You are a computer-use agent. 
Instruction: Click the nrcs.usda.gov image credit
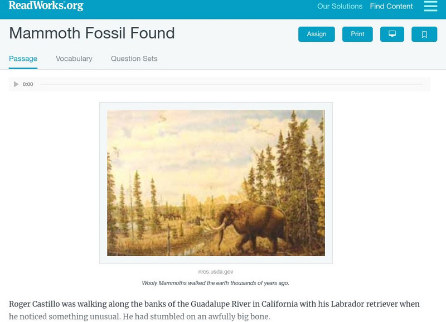click(x=216, y=272)
